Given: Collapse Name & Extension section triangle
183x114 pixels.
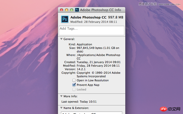Looking at the screenshot, I should coord(61,108).
